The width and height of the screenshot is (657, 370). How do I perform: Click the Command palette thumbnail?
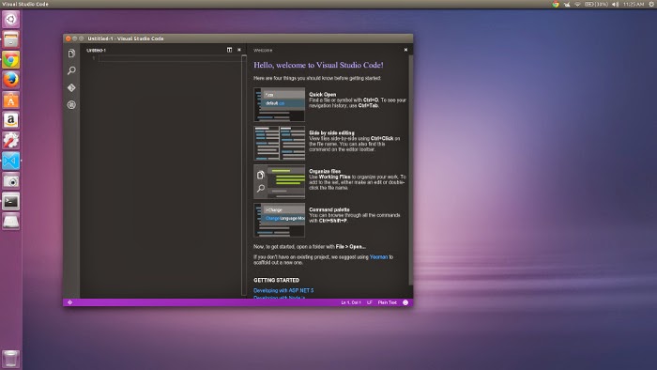click(x=280, y=220)
